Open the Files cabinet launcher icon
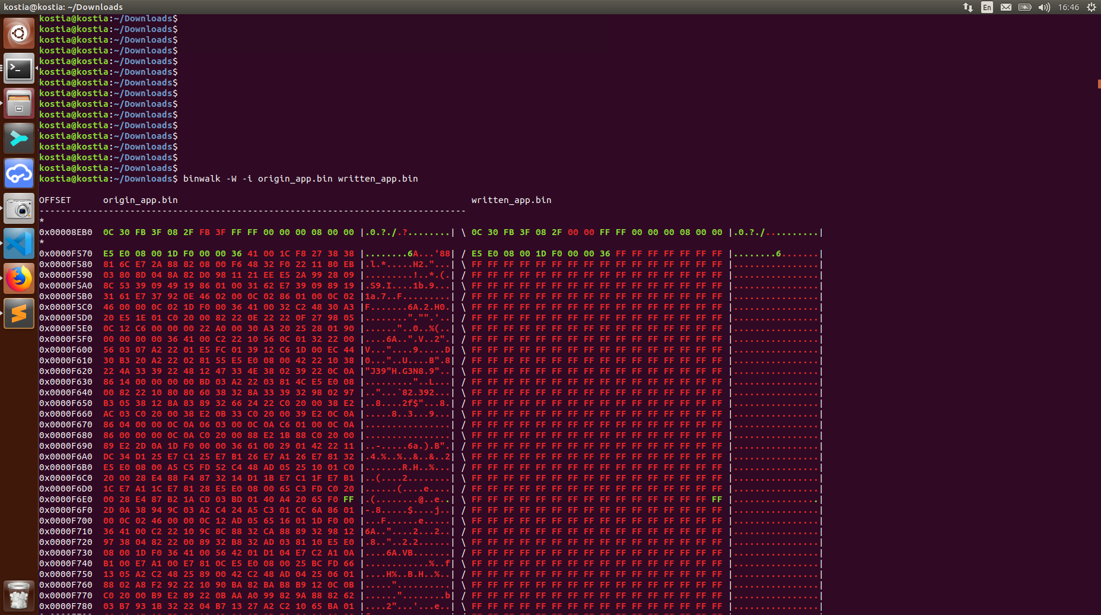The height and width of the screenshot is (615, 1101). pos(19,103)
